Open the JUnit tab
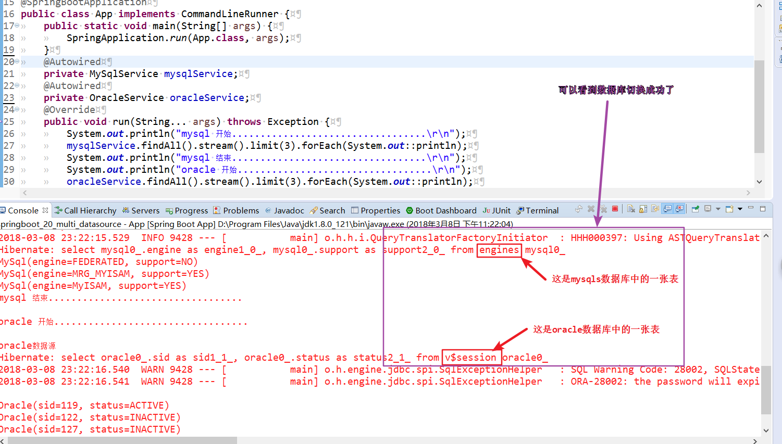 496,210
